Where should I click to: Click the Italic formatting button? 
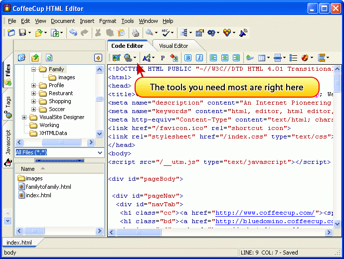tap(199, 58)
